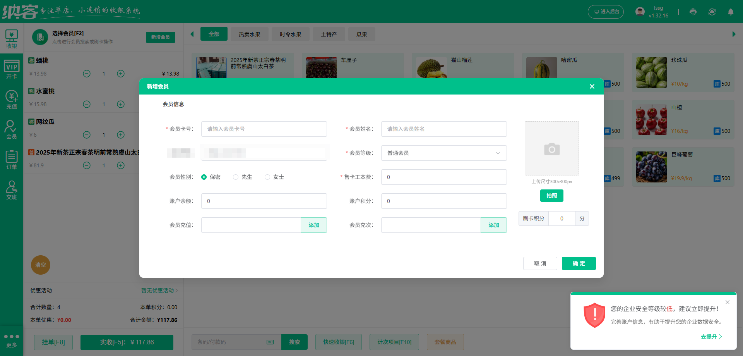743x356 pixels.
Task: Select the 交班 shift-change sidebar icon
Action: (12, 190)
